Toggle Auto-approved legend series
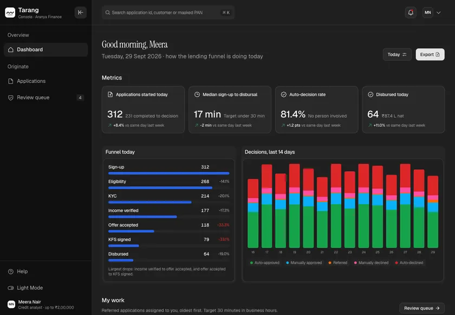This screenshot has width=455, height=315. [265, 263]
